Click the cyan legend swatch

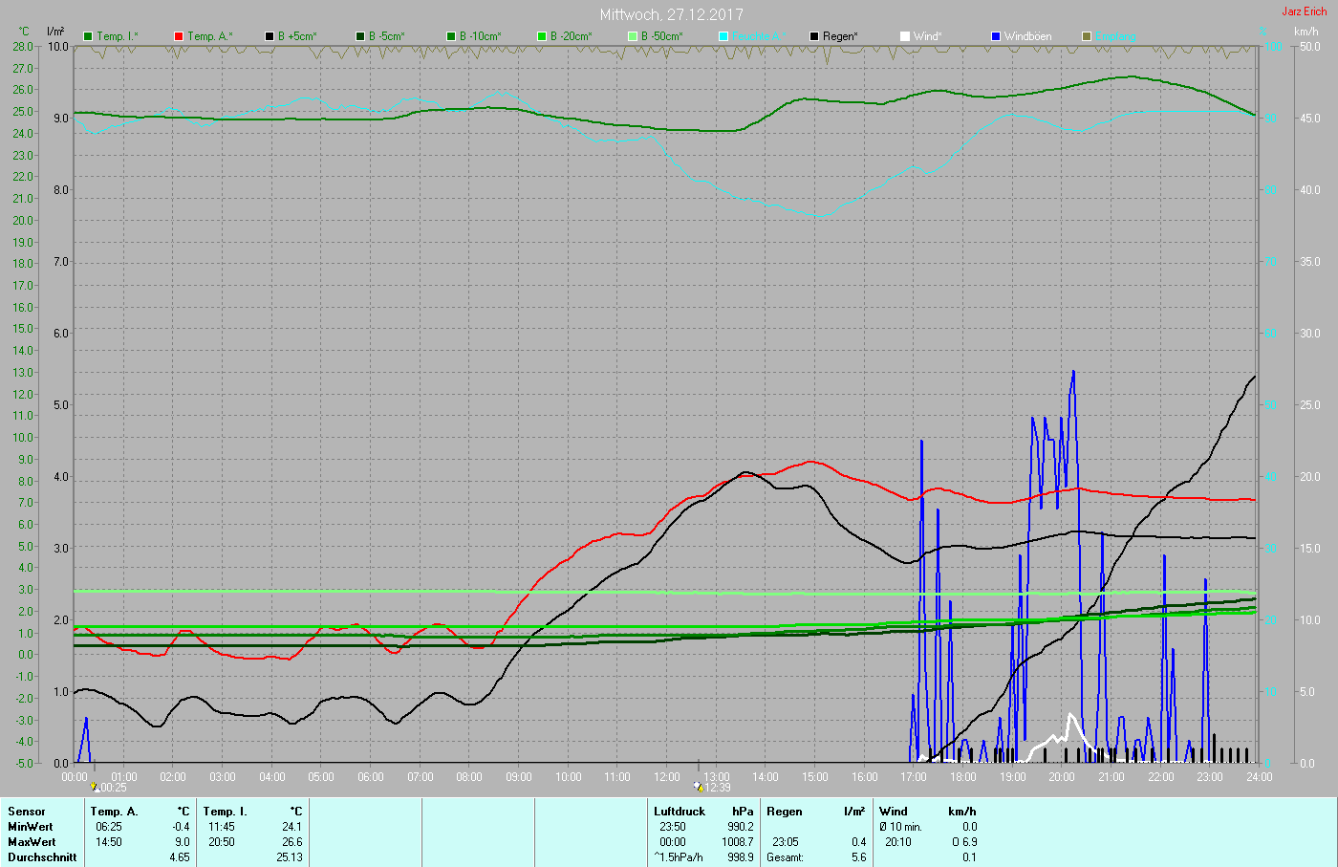[723, 36]
